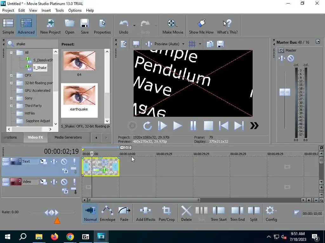The image size is (325, 243).
Task: Expand 32-bit floating point folder
Action: (11, 83)
